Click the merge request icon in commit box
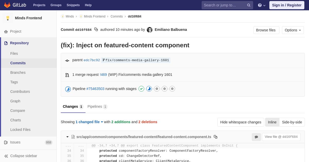Screen dimensions: 309x162 click(67, 75)
